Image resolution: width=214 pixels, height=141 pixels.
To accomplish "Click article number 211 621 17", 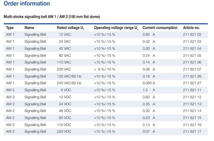I will (x=192, y=132).
